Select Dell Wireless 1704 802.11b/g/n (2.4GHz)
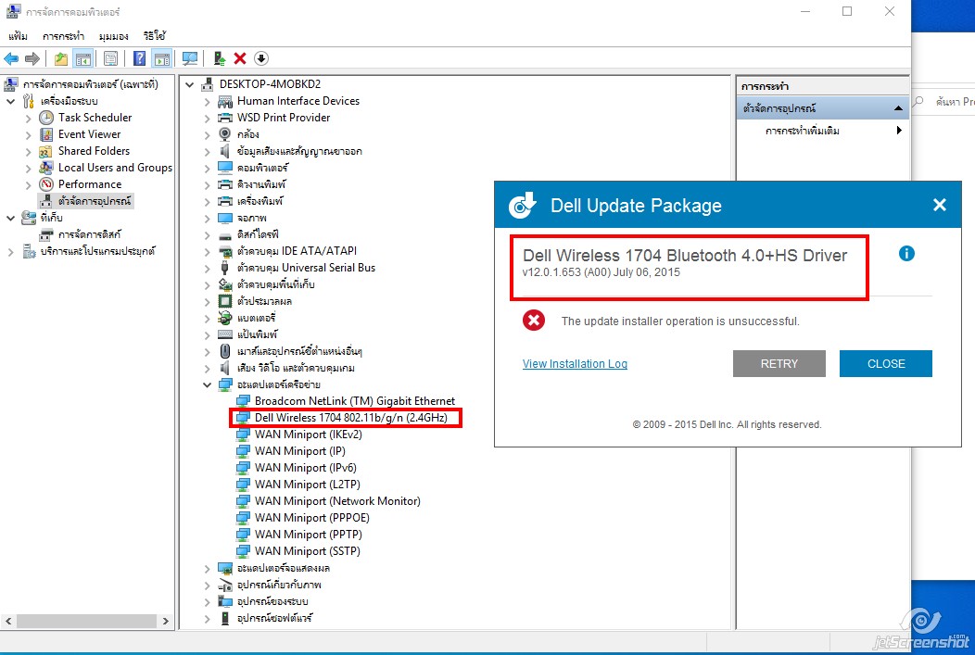Image resolution: width=975 pixels, height=655 pixels. [x=350, y=418]
